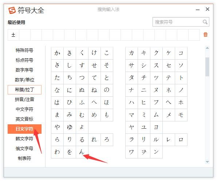Screen dimensions: 217x181
Task: Insert hiragana き
Action: tap(70, 53)
